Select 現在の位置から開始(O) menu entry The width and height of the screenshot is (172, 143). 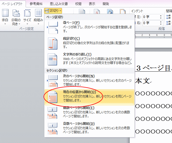tap(89, 97)
